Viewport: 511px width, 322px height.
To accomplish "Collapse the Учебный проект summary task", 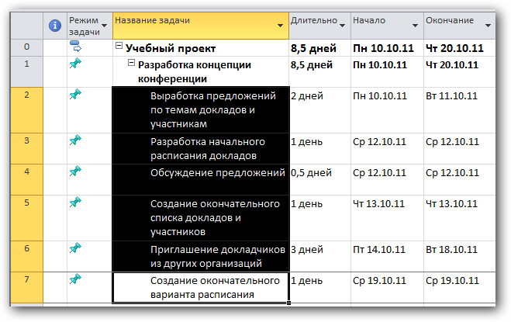I will 119,46.
